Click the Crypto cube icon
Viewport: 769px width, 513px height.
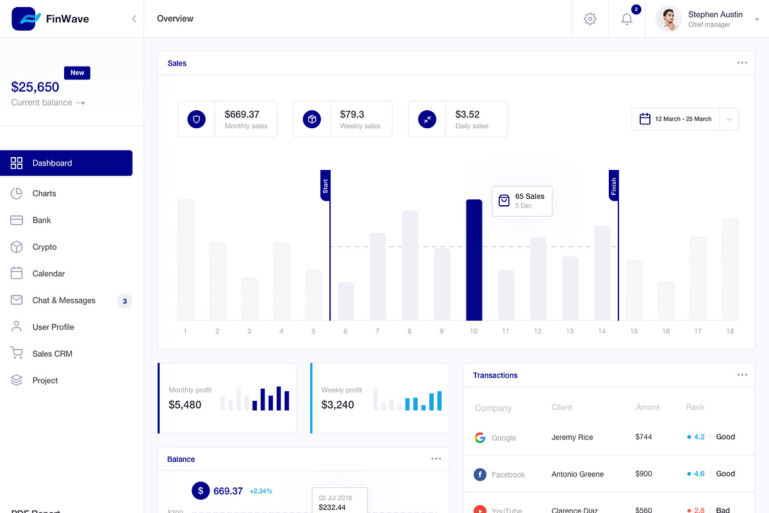(x=17, y=247)
